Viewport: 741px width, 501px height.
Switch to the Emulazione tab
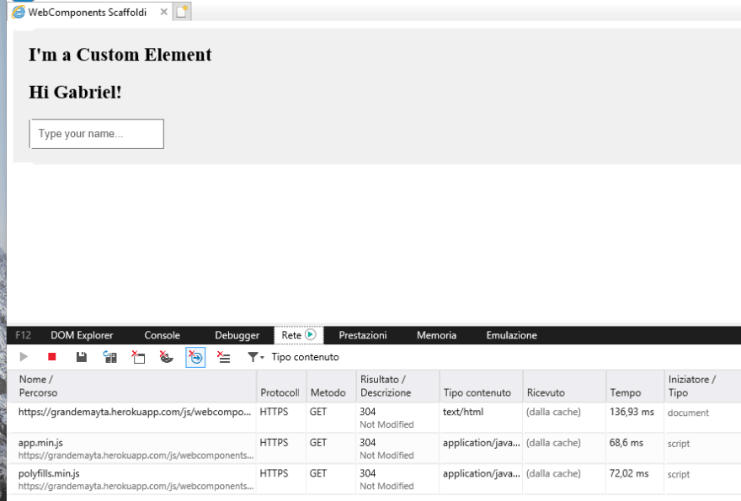[x=511, y=335]
